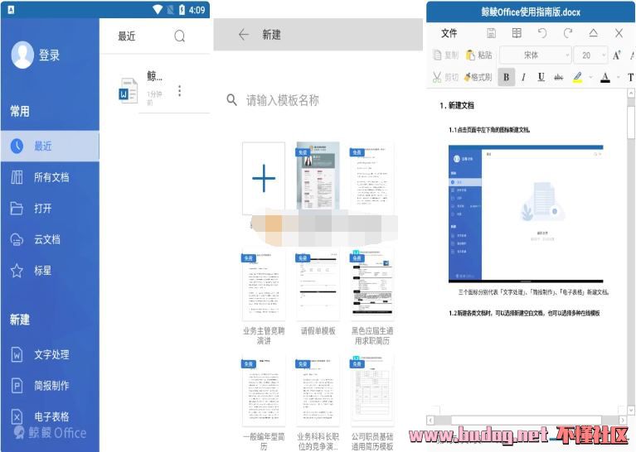The height and width of the screenshot is (452, 636).
Task: Open the 文件 menu in editor
Action: tap(449, 33)
